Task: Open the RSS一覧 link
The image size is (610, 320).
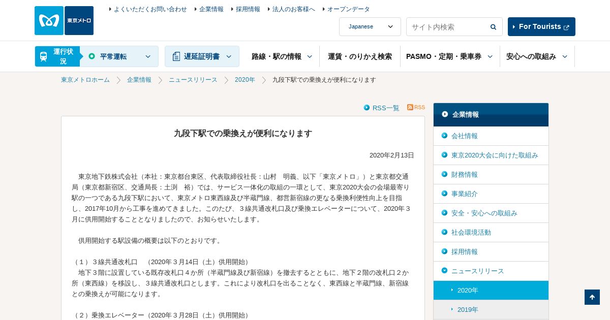Action: coord(386,108)
